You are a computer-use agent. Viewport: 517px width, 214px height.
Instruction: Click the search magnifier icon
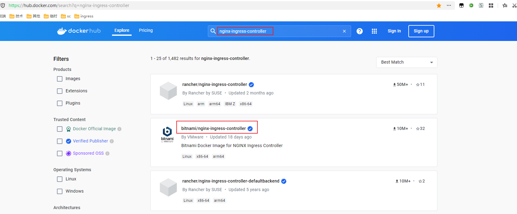coord(213,31)
